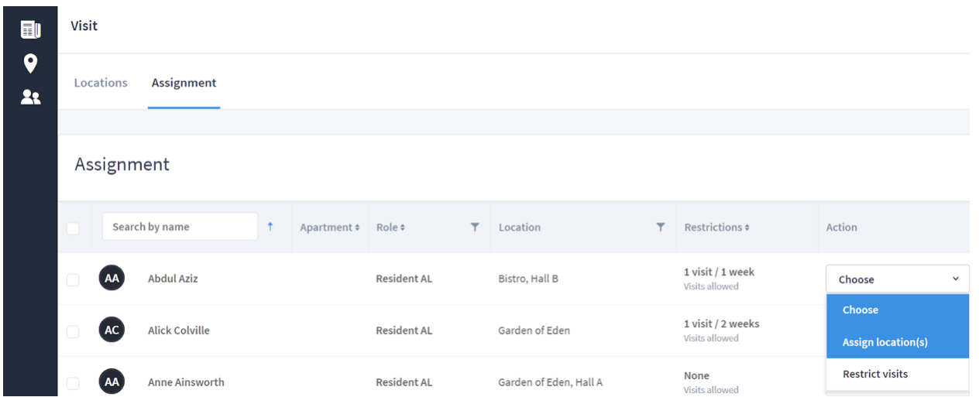Click the blue name sort arrow

click(x=270, y=227)
